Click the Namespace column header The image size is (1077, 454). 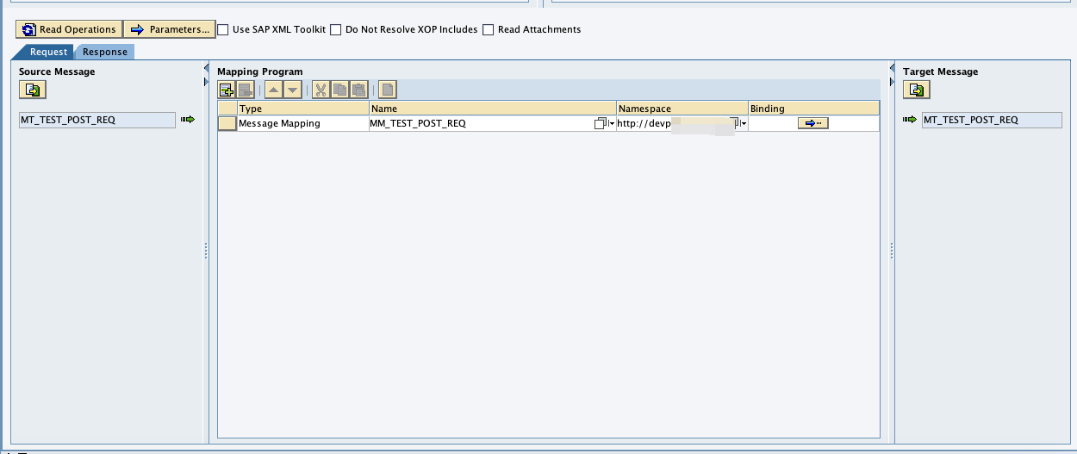pyautogui.click(x=682, y=109)
